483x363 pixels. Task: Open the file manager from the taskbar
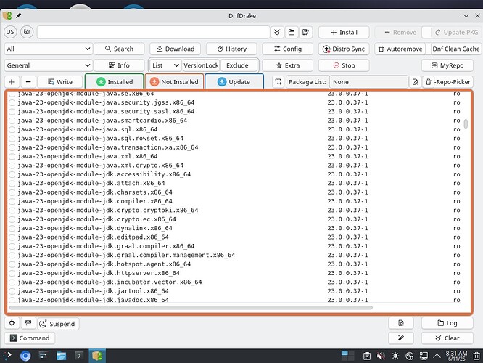(62, 356)
